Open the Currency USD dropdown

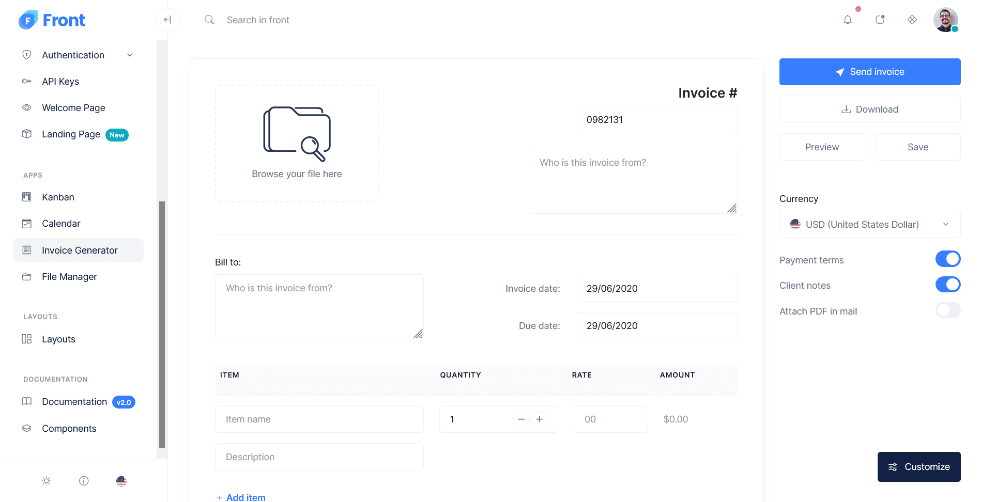click(870, 224)
